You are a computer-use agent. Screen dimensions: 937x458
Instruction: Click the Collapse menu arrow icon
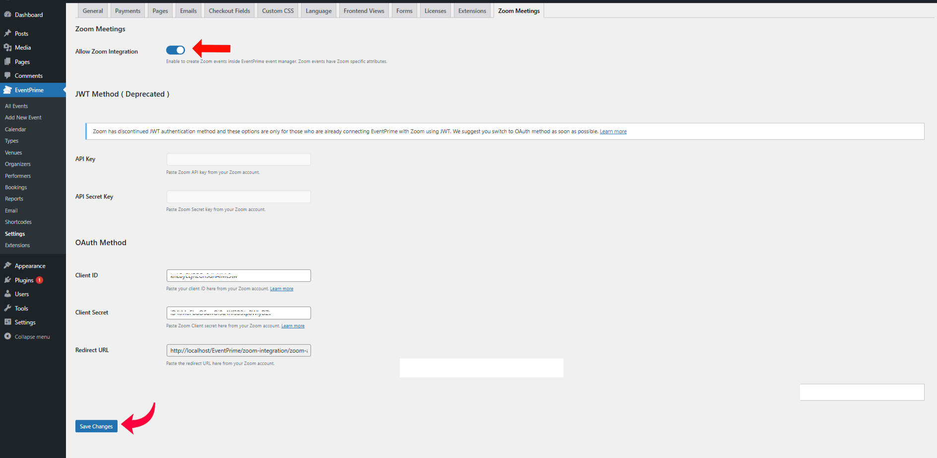coord(7,336)
